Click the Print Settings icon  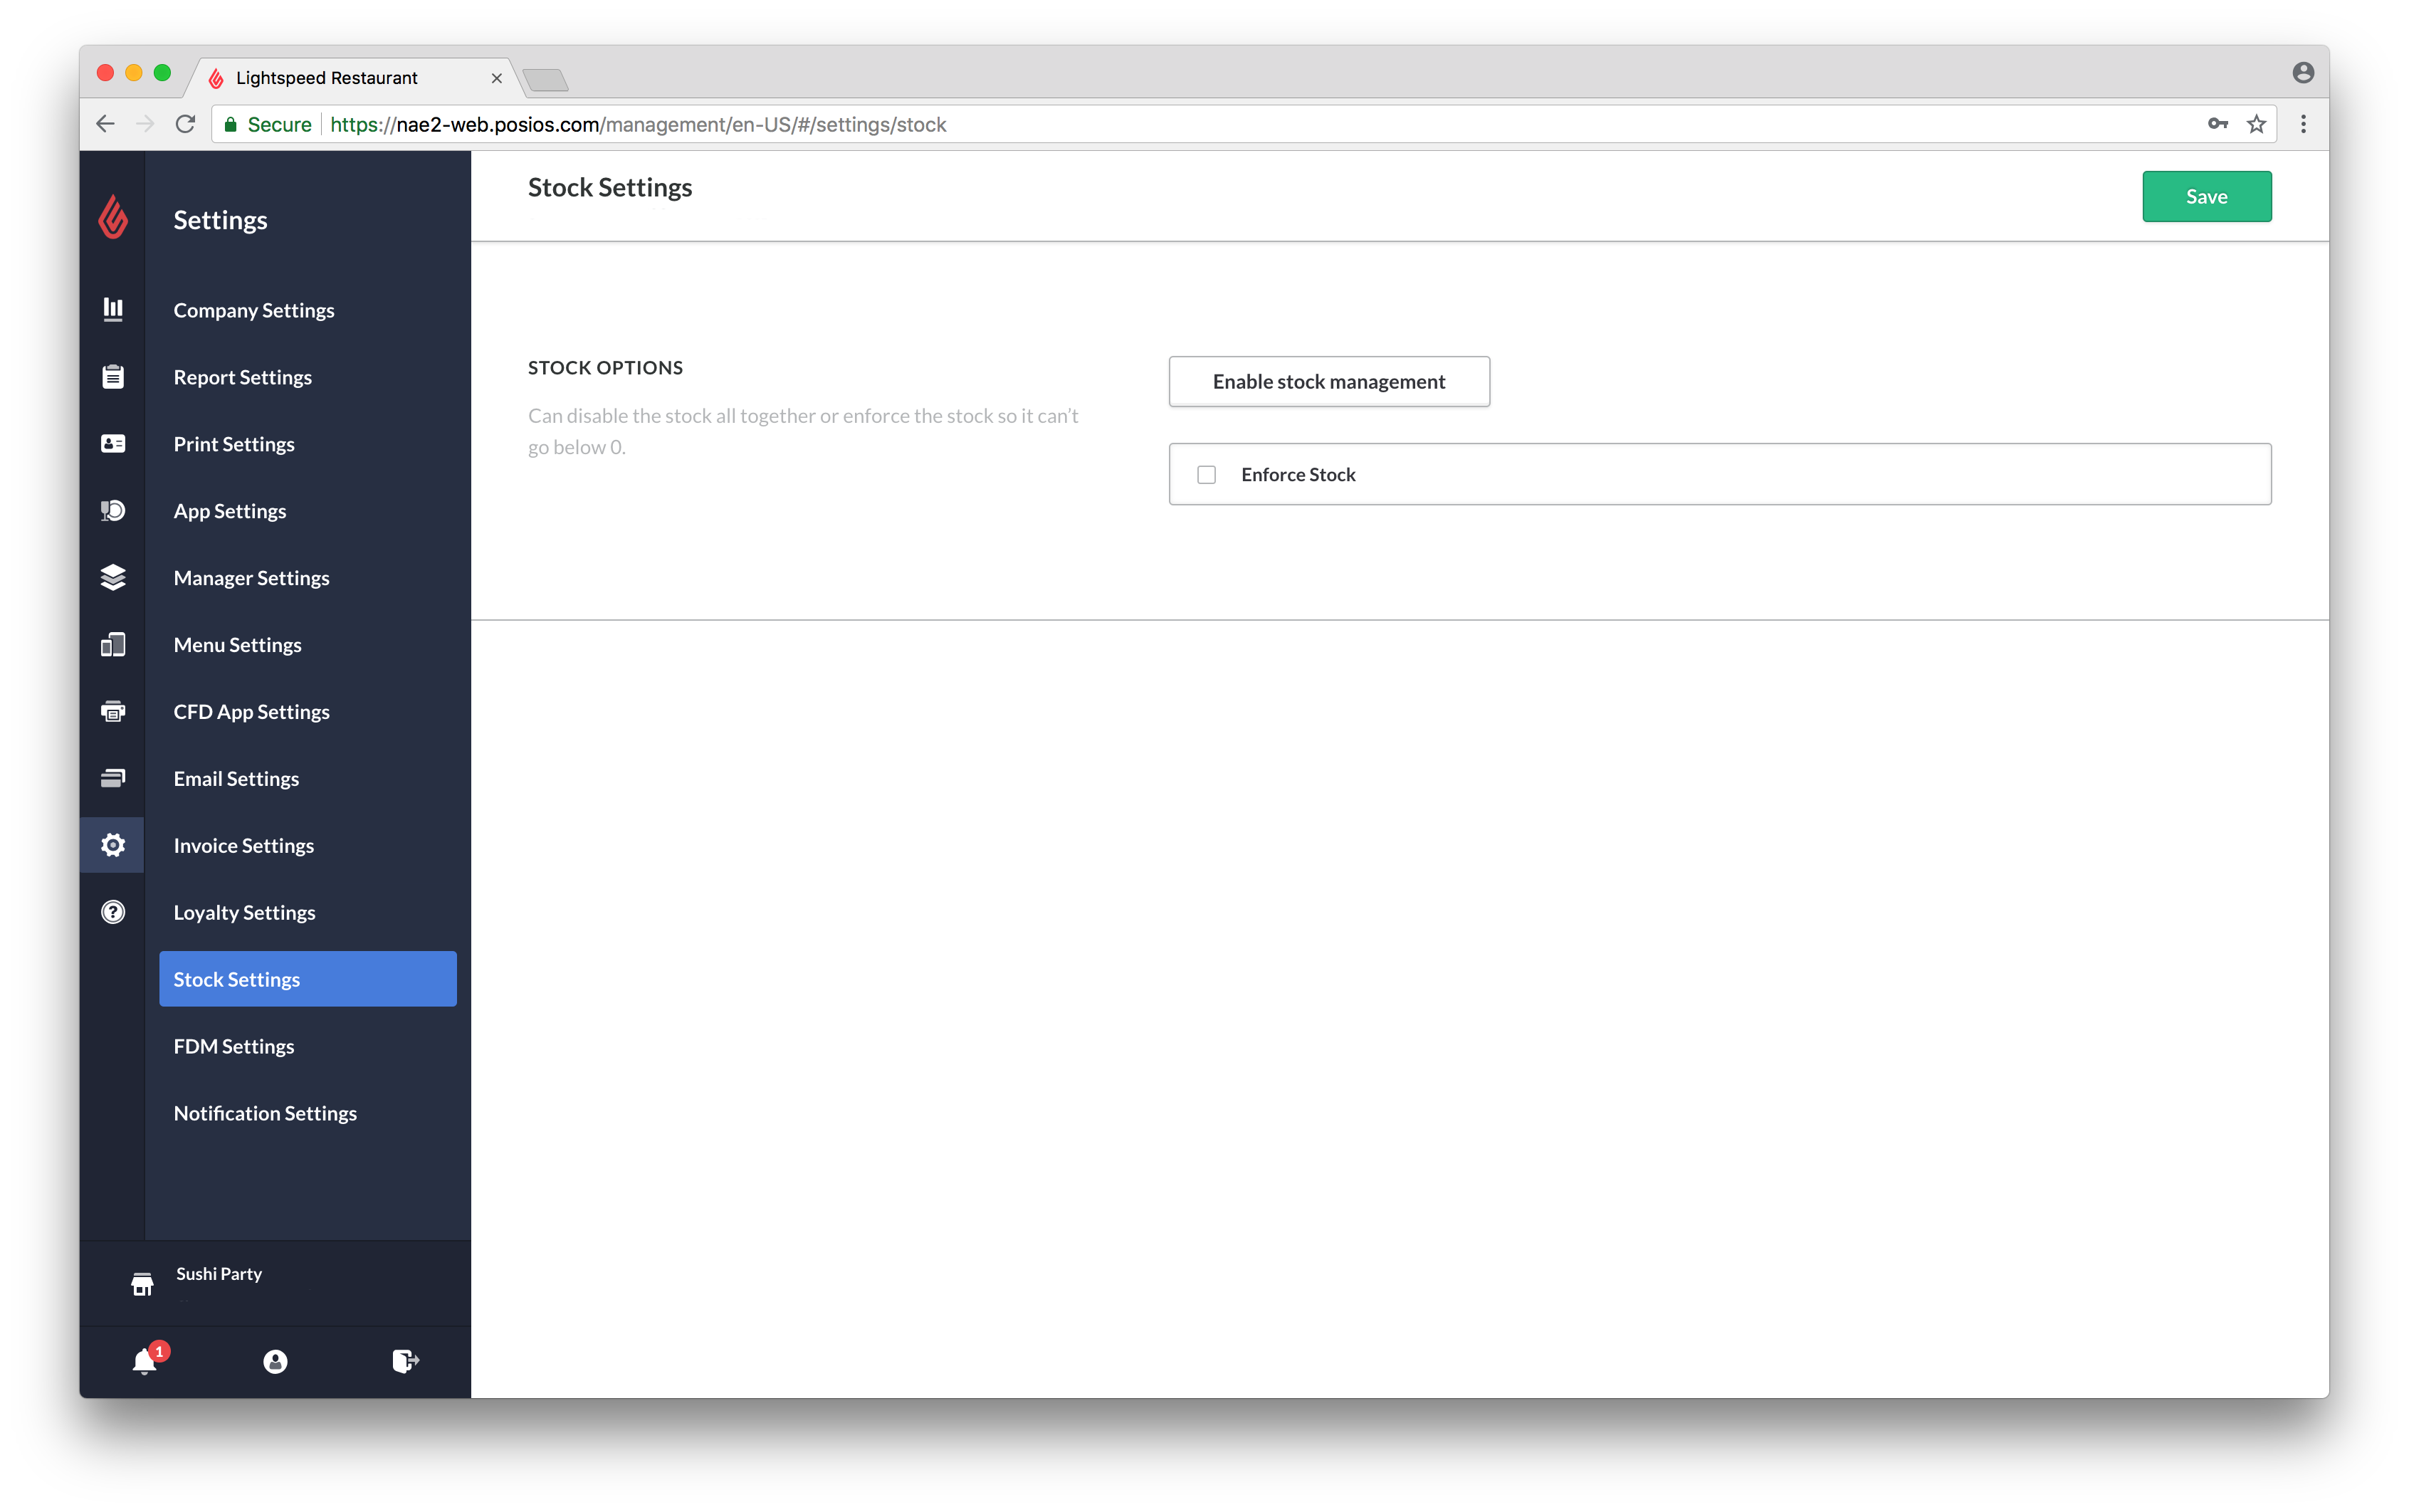(x=112, y=443)
